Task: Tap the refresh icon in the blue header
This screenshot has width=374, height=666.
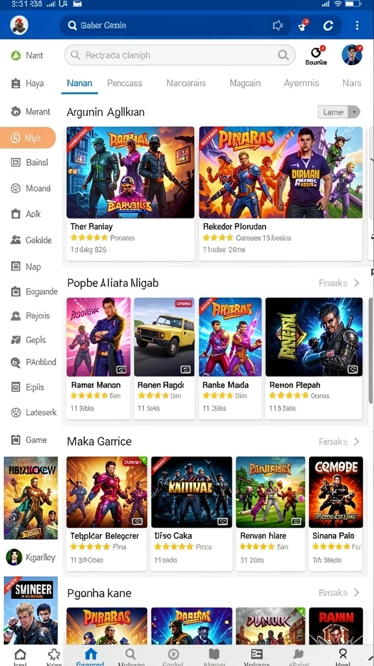Action: pos(328,25)
